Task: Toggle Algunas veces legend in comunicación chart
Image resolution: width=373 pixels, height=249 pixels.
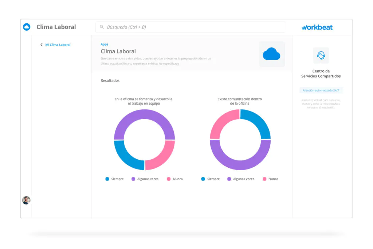Action: coord(240,179)
